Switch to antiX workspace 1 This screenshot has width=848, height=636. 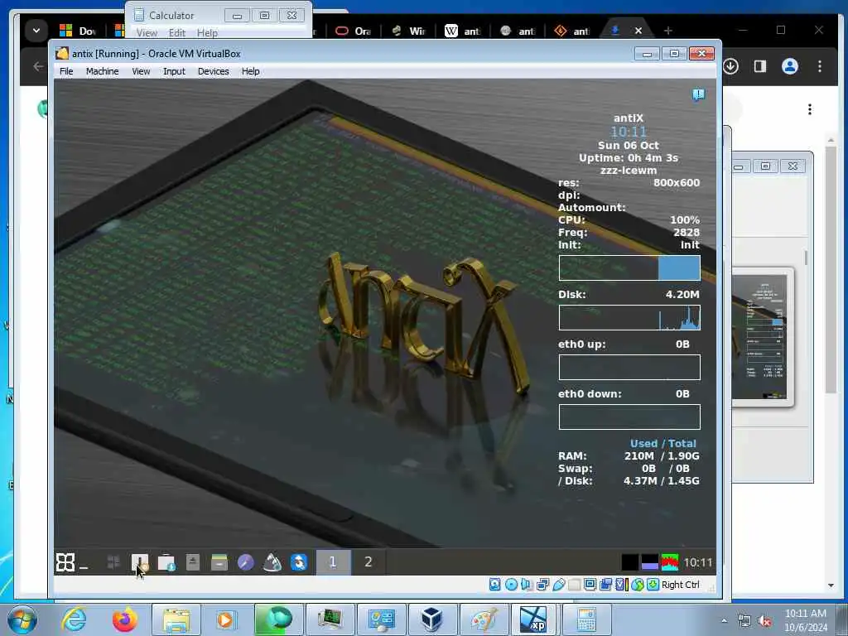click(333, 562)
